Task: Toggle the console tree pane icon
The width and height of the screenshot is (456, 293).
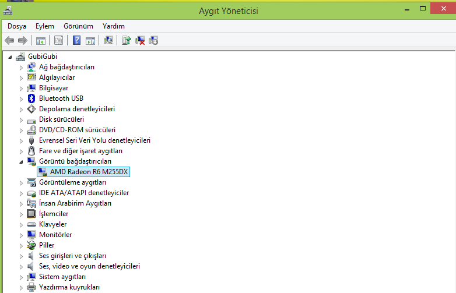Action: click(x=41, y=41)
